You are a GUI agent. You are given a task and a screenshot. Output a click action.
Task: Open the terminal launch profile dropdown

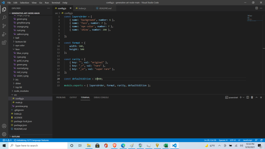coord(244,97)
